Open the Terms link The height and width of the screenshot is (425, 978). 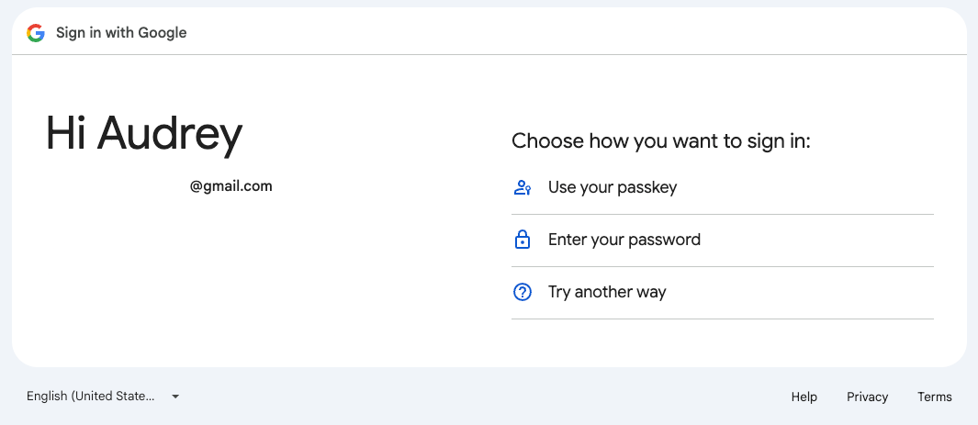coord(934,397)
